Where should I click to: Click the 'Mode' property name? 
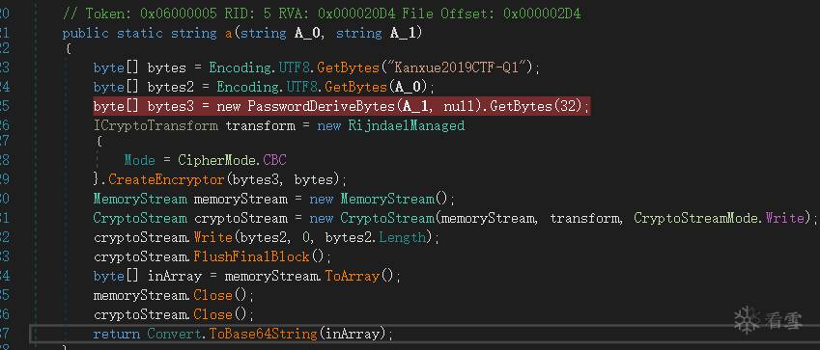(x=139, y=160)
